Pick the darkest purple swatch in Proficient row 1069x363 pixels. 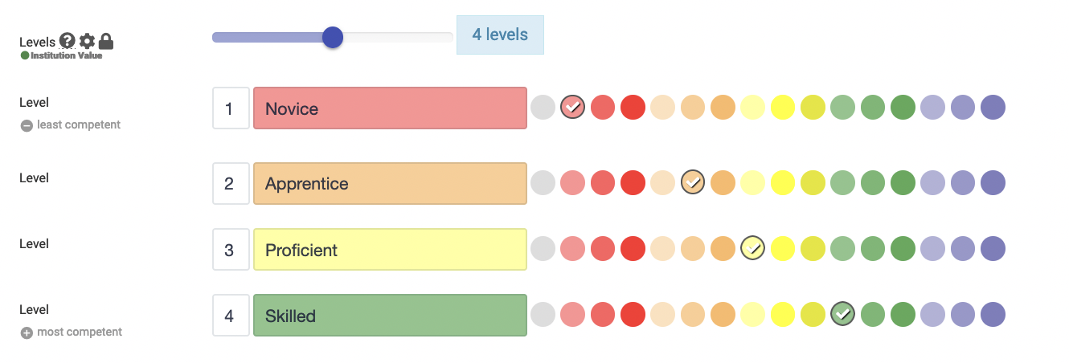993,248
